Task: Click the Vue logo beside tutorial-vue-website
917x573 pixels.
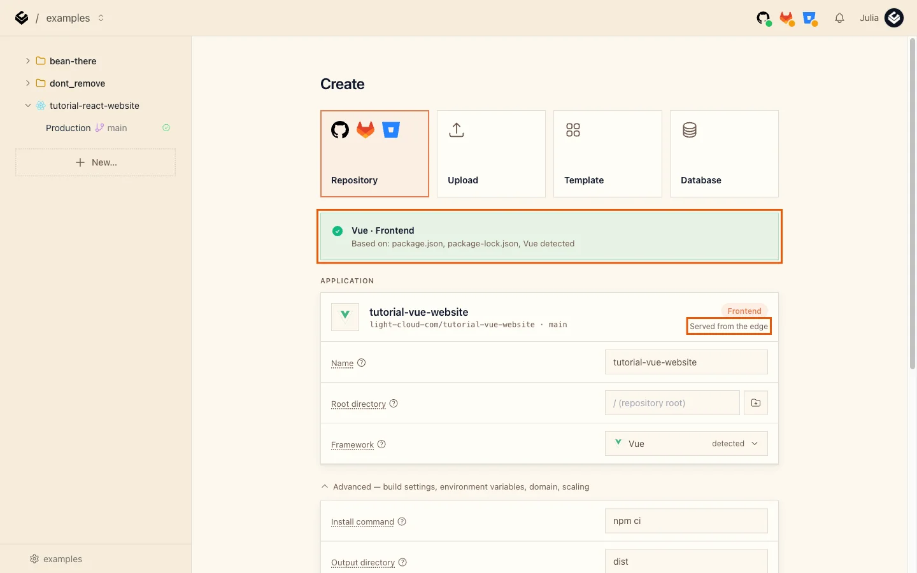Action: point(345,316)
